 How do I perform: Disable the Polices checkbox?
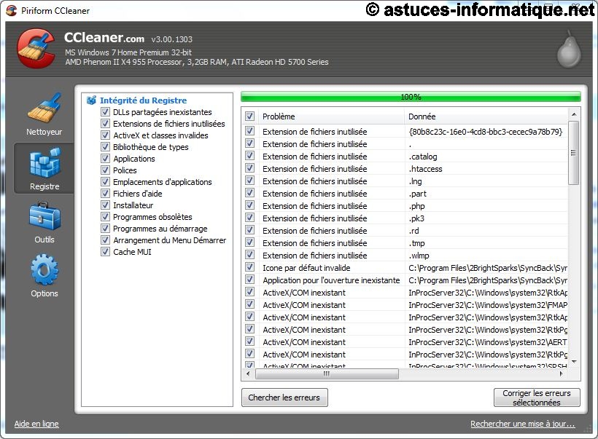click(105, 170)
